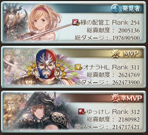148x135 pixels.
Task: Open player 緑の配管工 profile
Action: (95, 23)
